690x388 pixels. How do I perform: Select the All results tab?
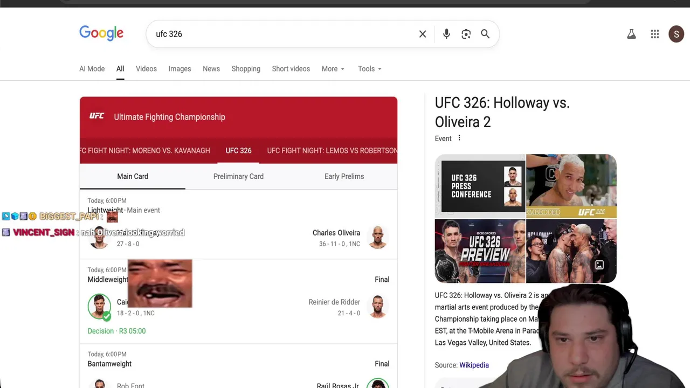point(120,68)
